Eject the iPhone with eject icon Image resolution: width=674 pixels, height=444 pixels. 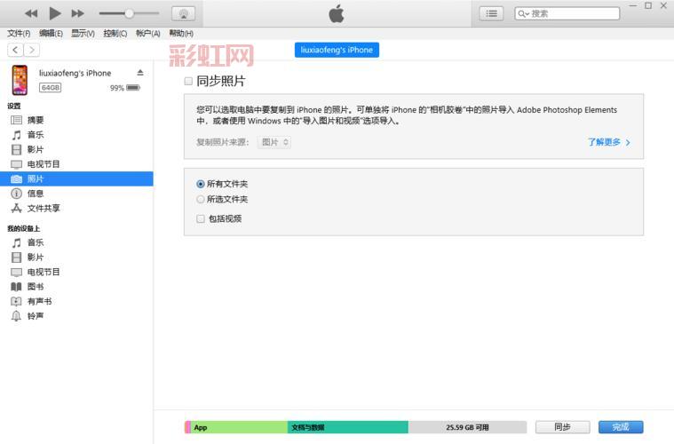tap(140, 73)
